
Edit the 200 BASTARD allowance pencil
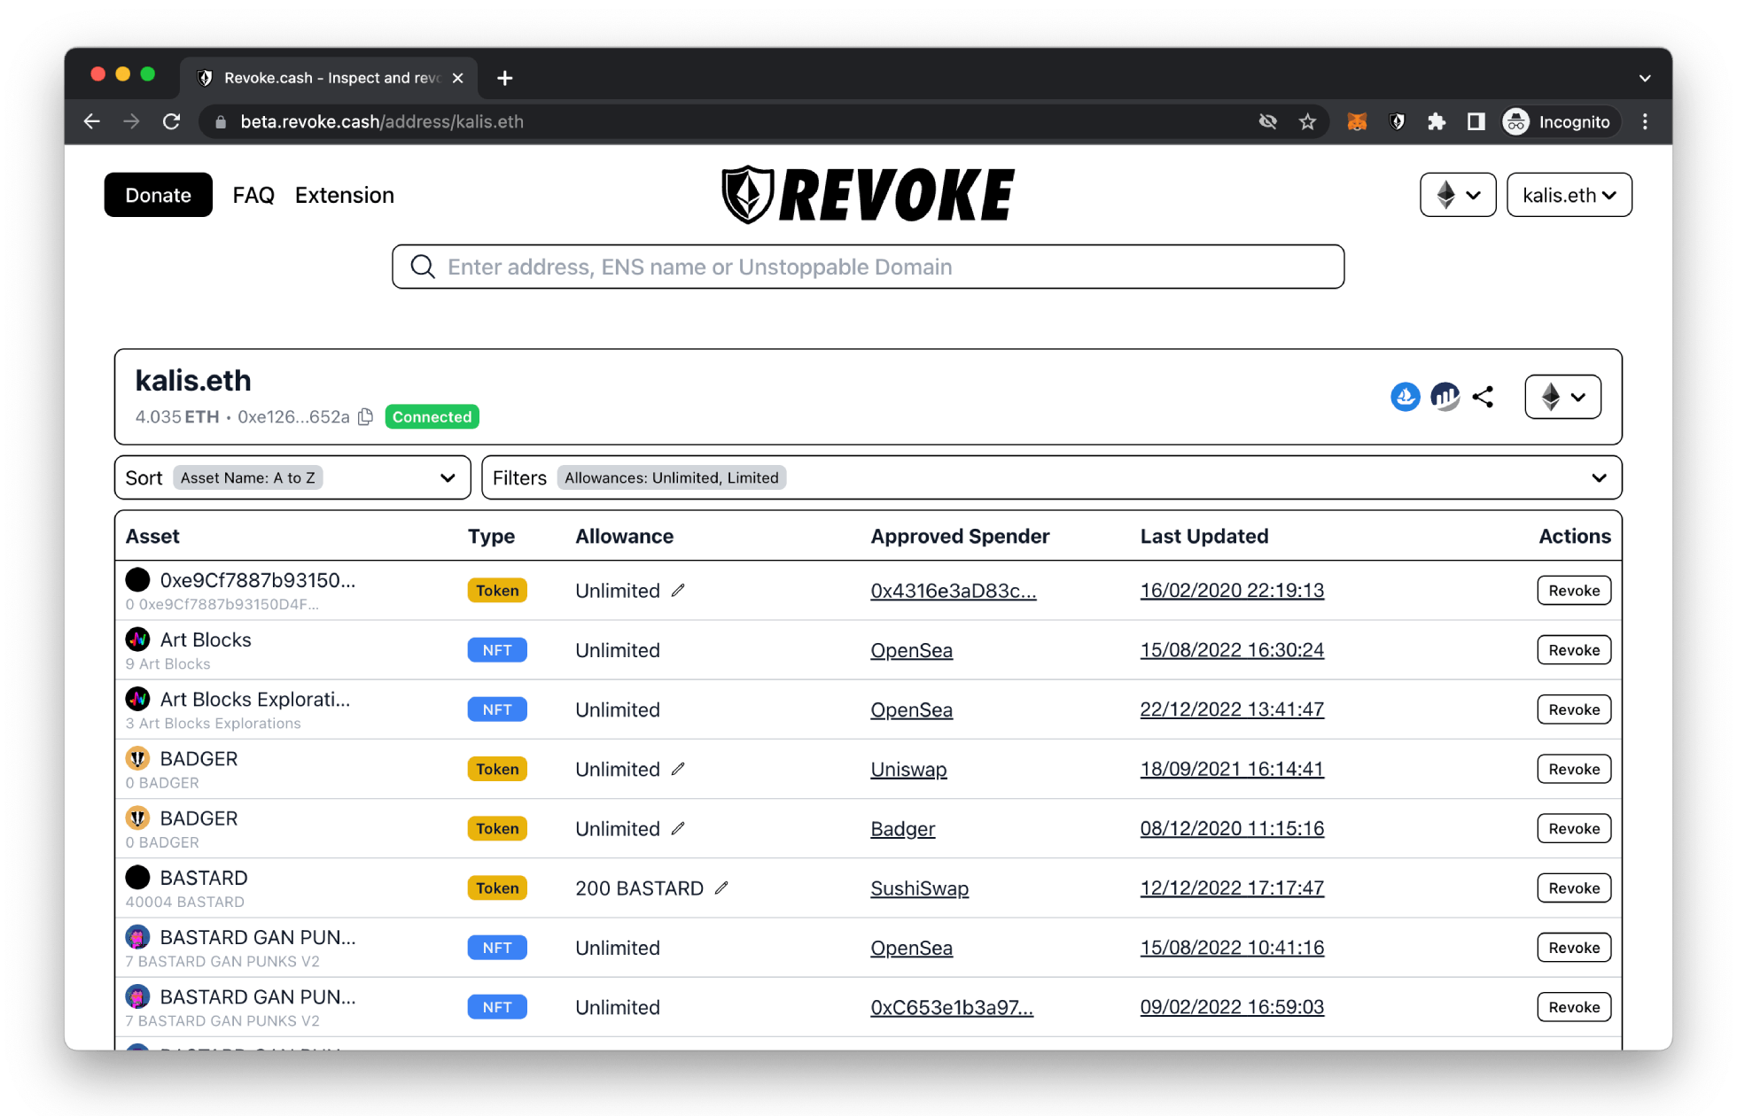[x=721, y=887]
